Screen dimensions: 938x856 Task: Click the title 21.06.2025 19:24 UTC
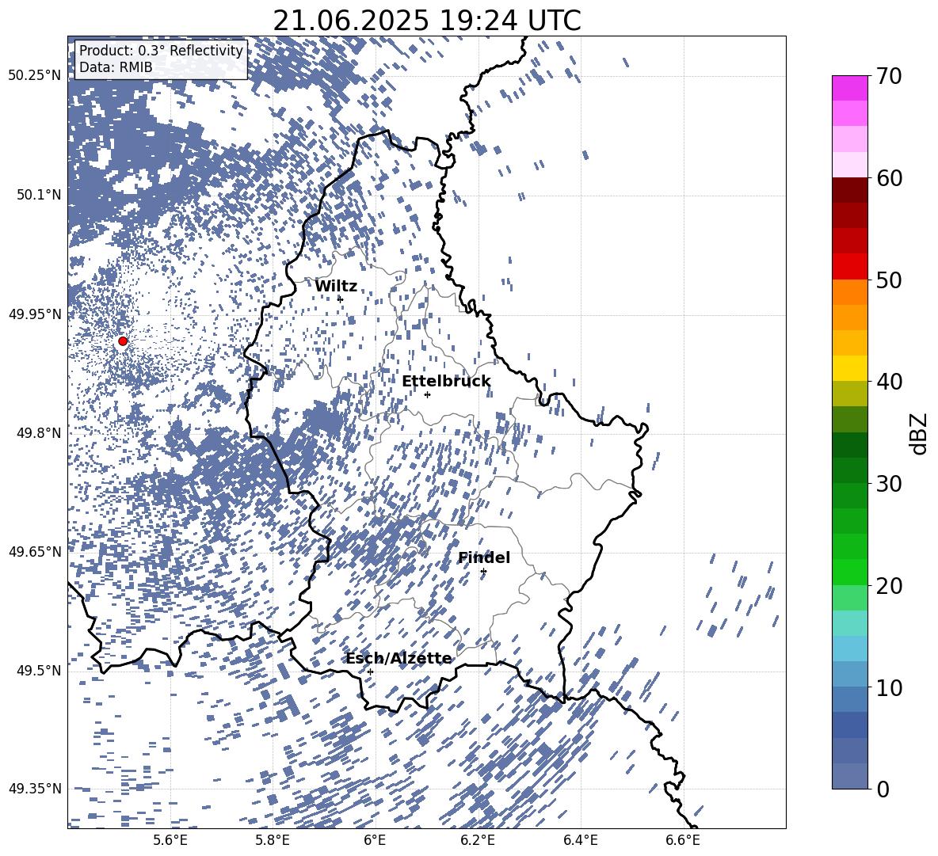pos(427,21)
